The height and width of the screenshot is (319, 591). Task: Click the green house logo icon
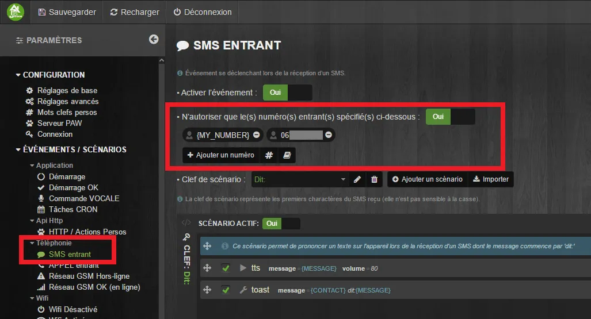tap(16, 11)
